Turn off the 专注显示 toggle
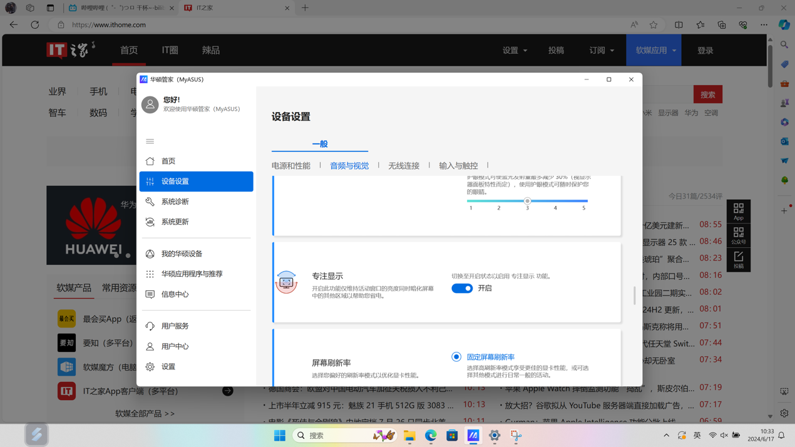 coord(462,289)
